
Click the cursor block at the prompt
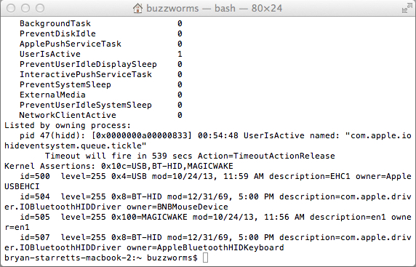coord(205,258)
